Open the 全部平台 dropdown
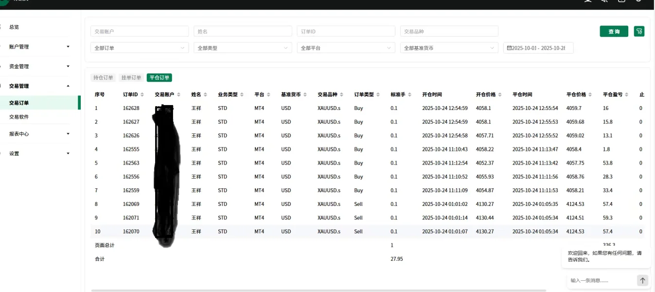 click(x=345, y=48)
